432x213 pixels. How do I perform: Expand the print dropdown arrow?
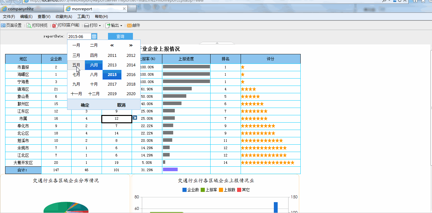[100, 26]
